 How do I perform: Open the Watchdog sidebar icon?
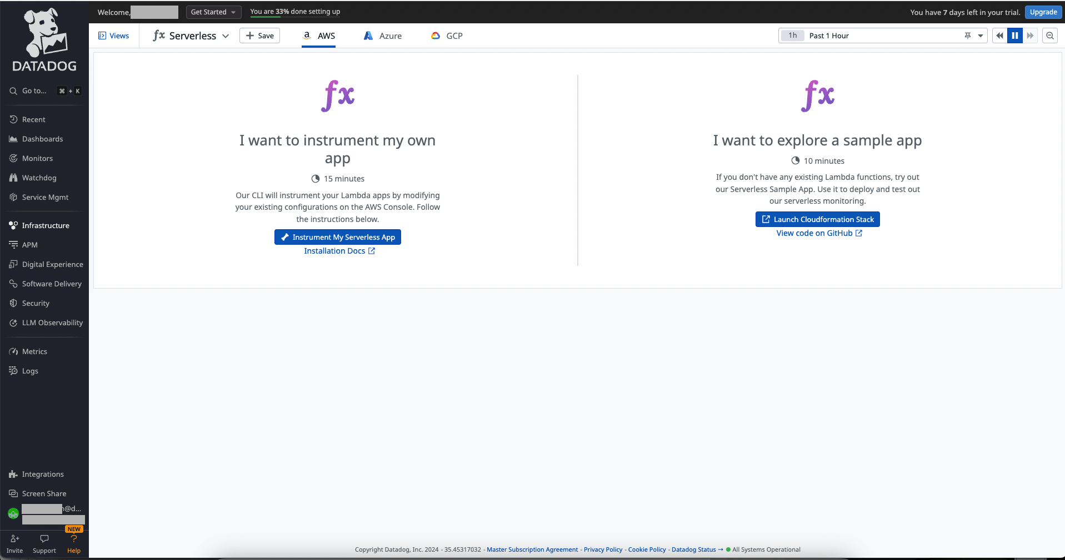pyautogui.click(x=39, y=178)
